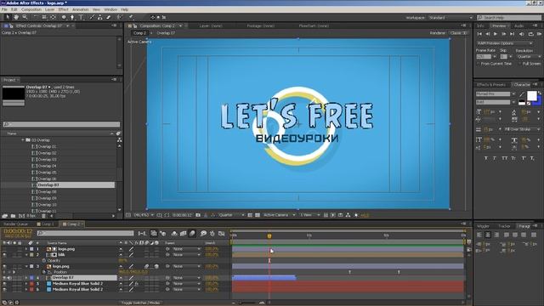Play the preview in Preview panel
The width and height of the screenshot is (544, 306).
click(x=496, y=34)
